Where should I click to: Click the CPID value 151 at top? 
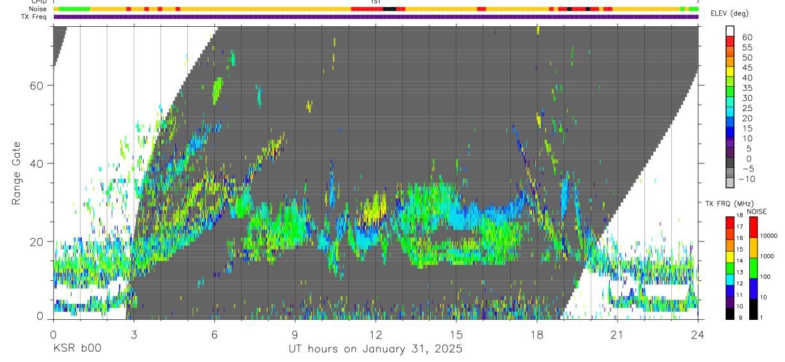[x=376, y=2]
